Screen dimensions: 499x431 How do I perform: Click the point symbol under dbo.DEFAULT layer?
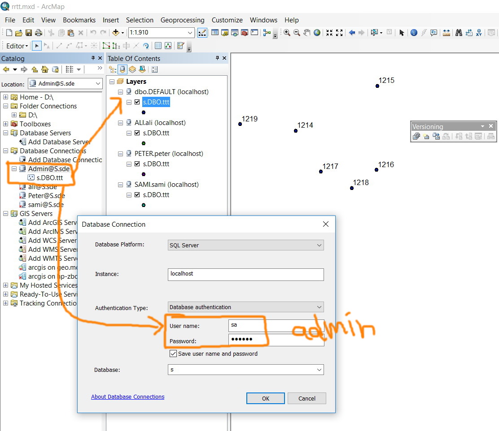click(144, 112)
